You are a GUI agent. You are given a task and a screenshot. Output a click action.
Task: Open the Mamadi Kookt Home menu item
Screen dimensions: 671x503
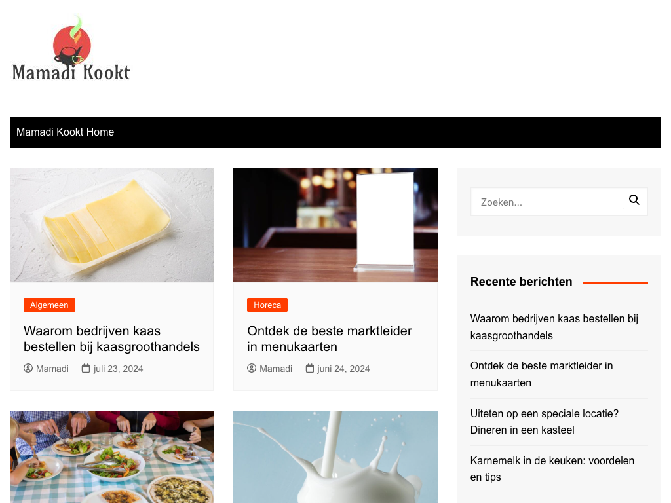coord(65,132)
